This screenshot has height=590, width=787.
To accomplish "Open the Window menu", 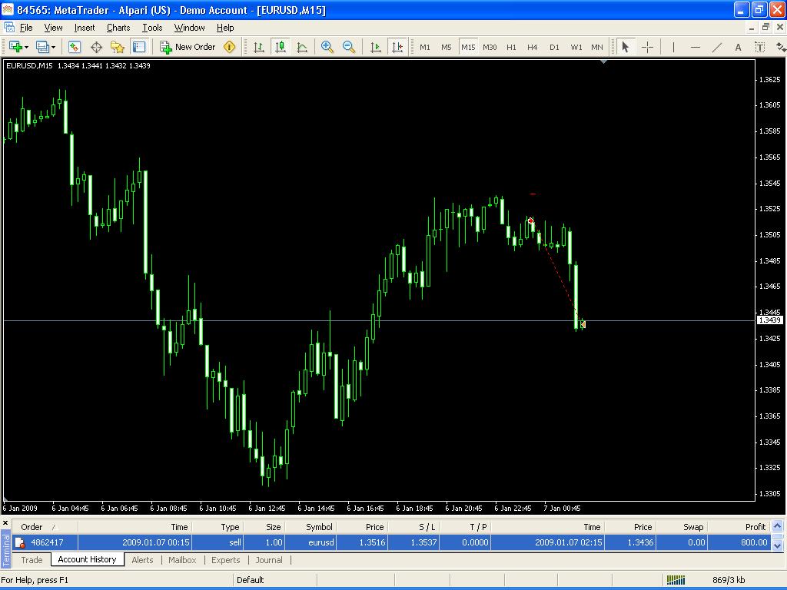I will tap(189, 28).
